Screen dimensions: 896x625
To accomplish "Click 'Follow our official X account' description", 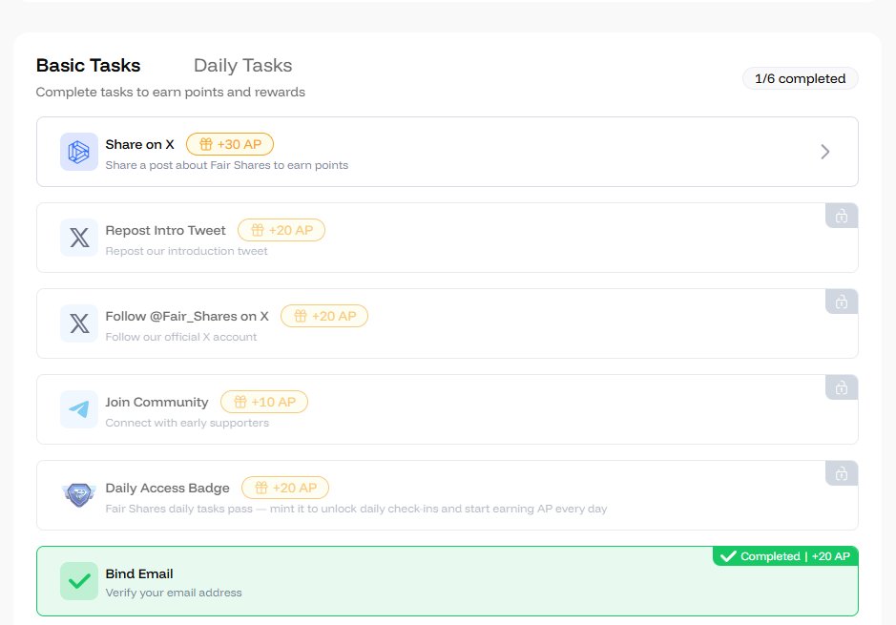I will coord(181,337).
